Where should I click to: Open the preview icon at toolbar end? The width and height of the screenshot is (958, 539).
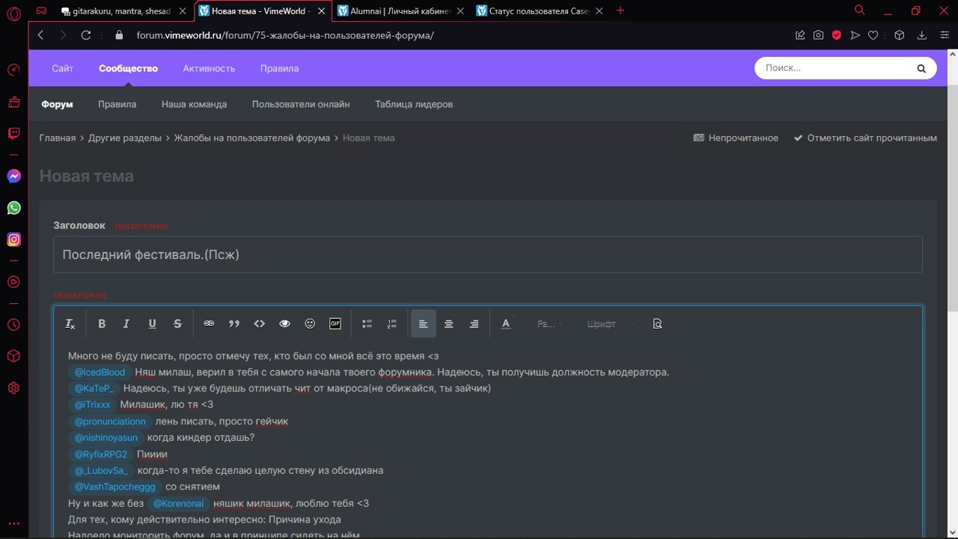click(x=657, y=323)
